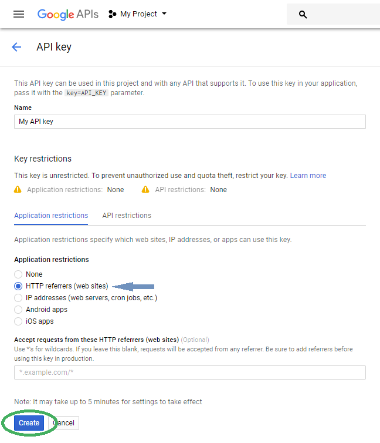Click the Application restrictions warning triangle
Viewport: 380px width, 443px height.
pyautogui.click(x=18, y=189)
